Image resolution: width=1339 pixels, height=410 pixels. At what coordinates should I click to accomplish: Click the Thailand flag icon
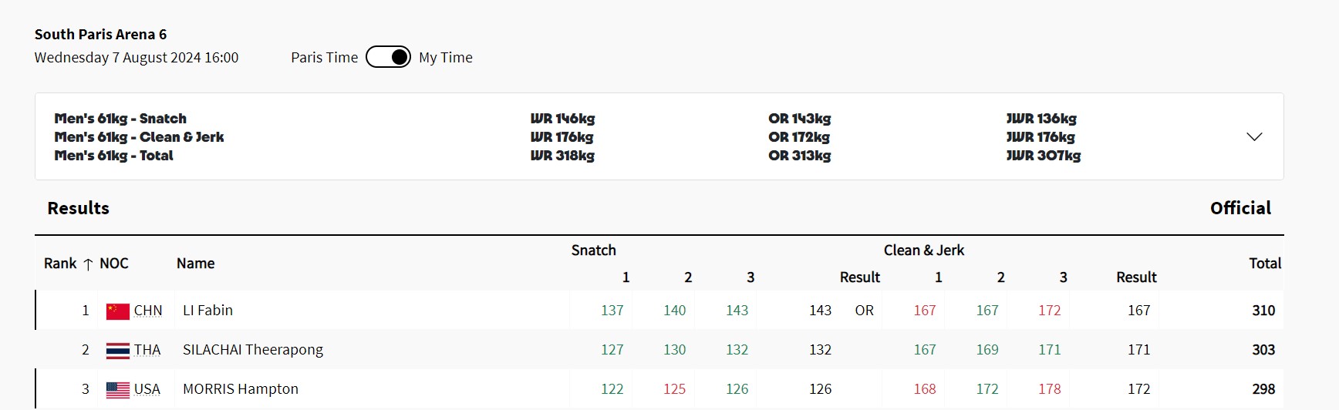[118, 351]
